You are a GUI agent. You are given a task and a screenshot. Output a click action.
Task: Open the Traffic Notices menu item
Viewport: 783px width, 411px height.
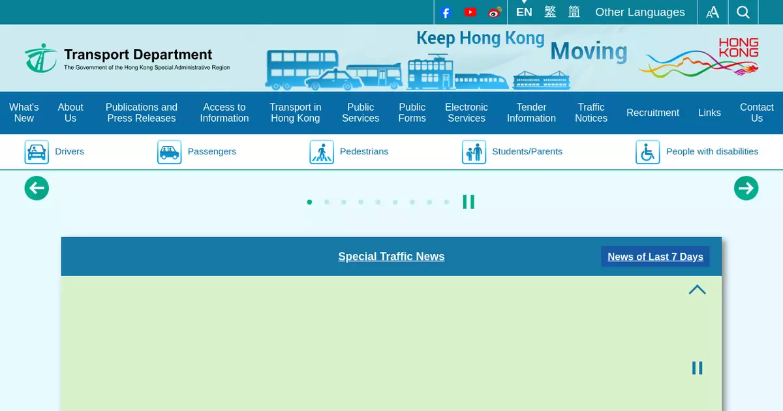[591, 113]
